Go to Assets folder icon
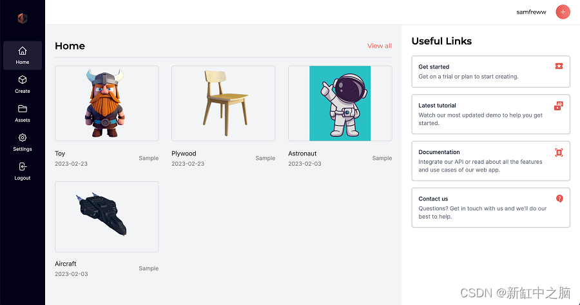 [23, 109]
